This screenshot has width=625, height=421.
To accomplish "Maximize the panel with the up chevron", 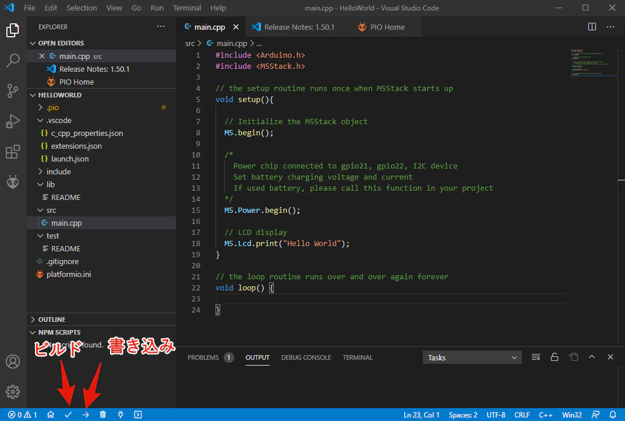I will click(592, 357).
